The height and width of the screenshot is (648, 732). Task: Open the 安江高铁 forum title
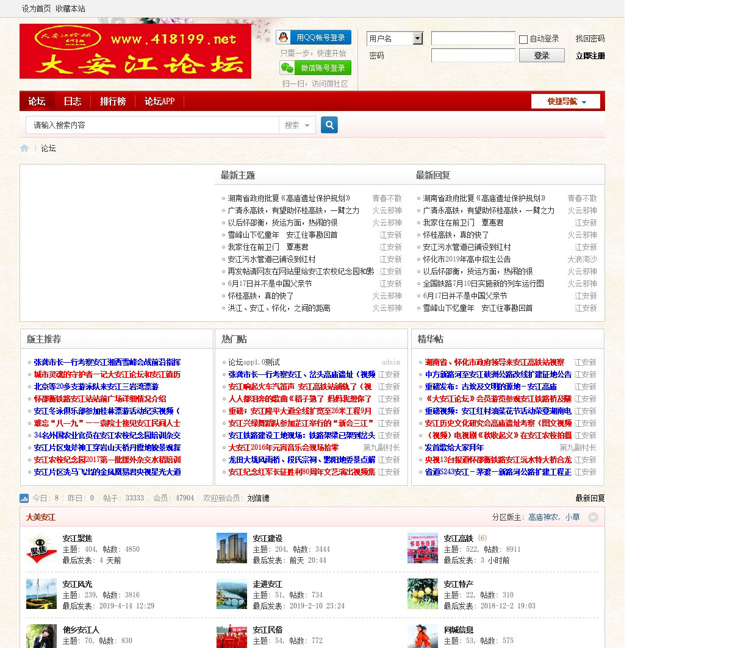[459, 538]
